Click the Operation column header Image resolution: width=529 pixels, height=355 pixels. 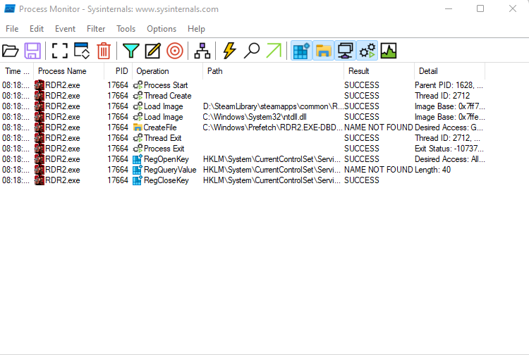pos(168,71)
